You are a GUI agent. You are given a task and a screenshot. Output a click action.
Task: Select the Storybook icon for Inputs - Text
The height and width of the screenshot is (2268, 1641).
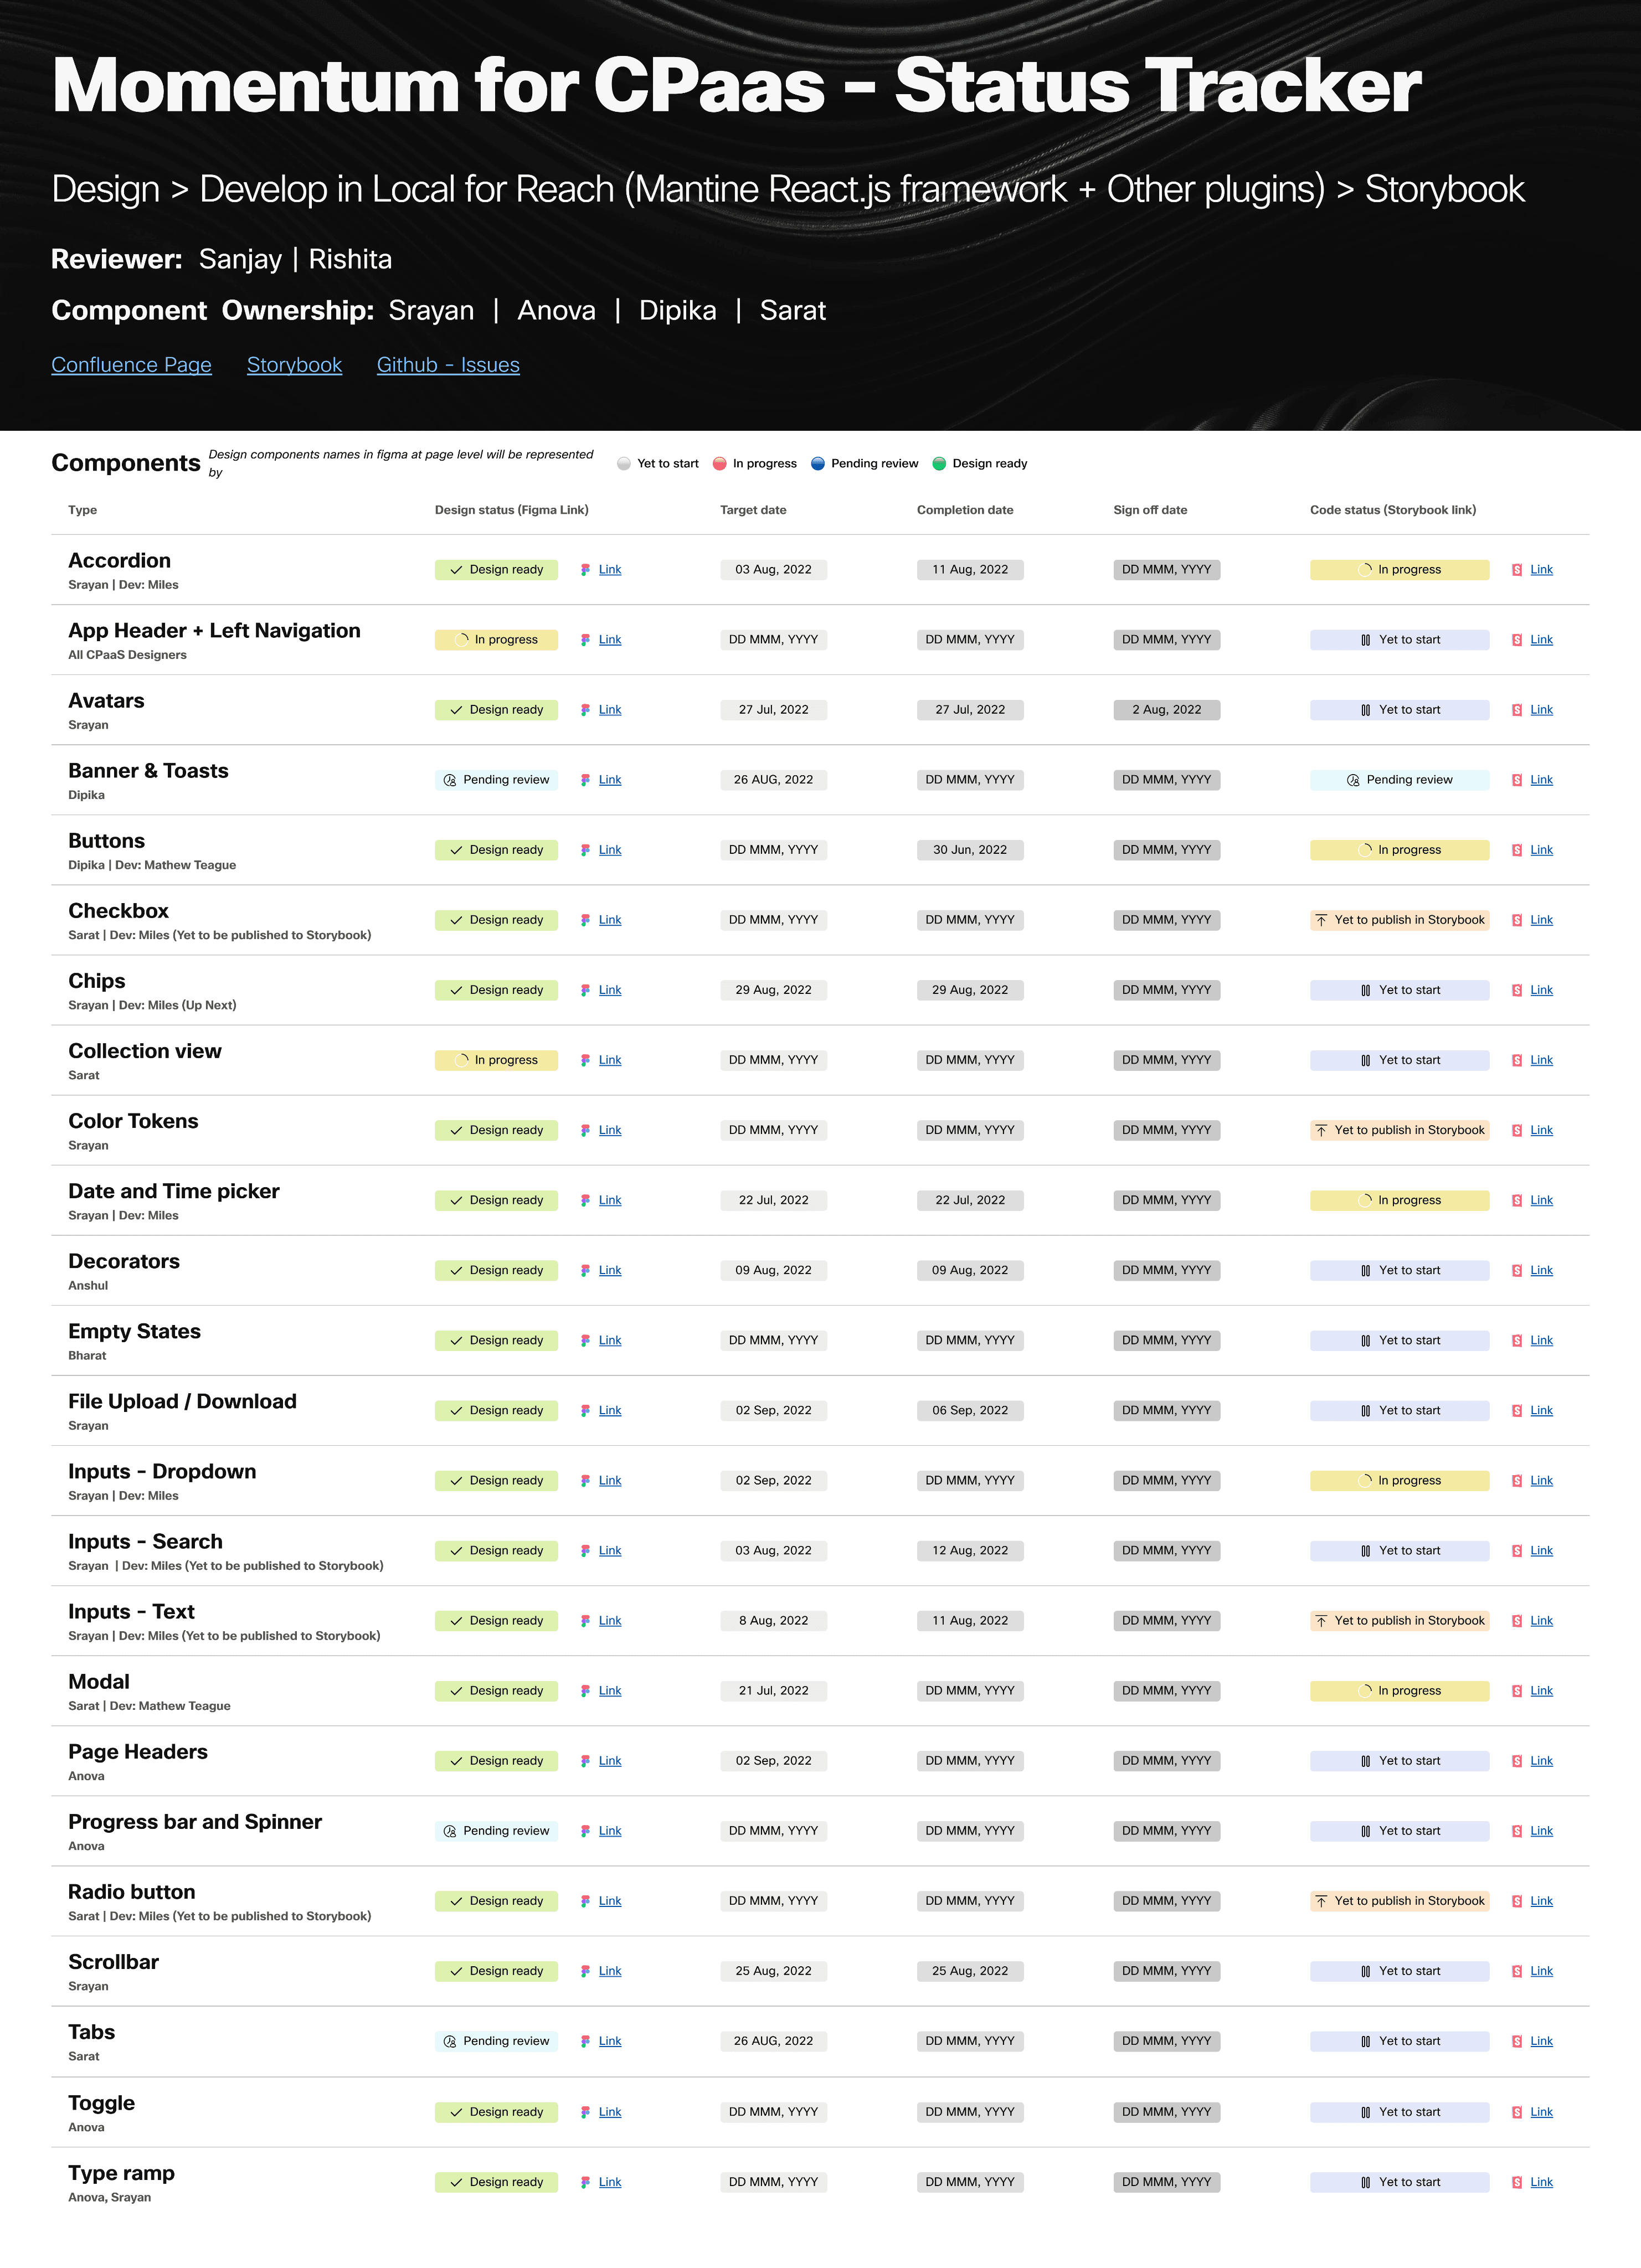pos(1517,1621)
